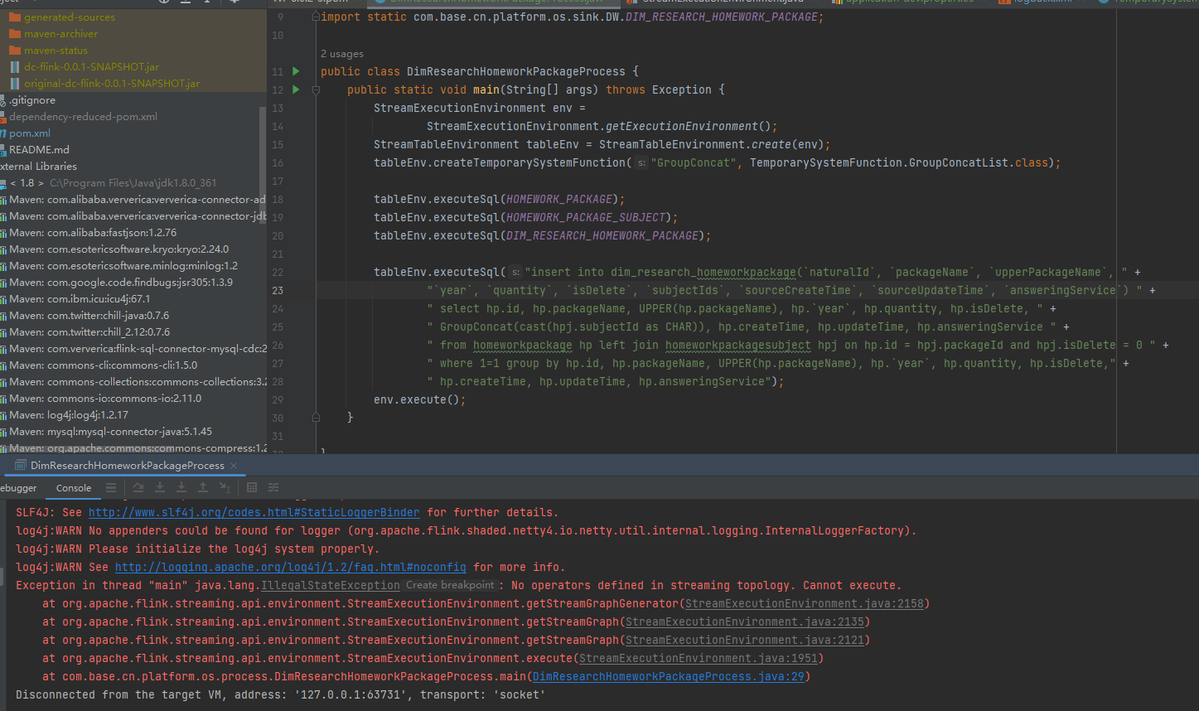Viewport: 1199px width, 711px height.
Task: Click the Step Out debug icon
Action: point(203,487)
